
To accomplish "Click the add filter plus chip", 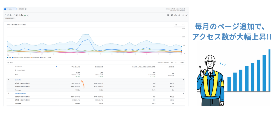I will 10,19.
